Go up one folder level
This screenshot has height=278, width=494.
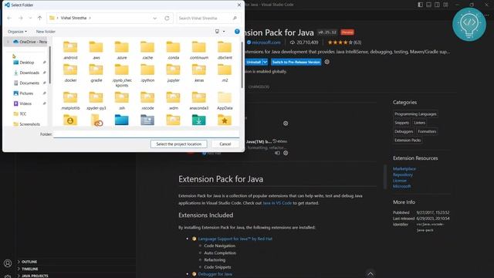click(39, 18)
